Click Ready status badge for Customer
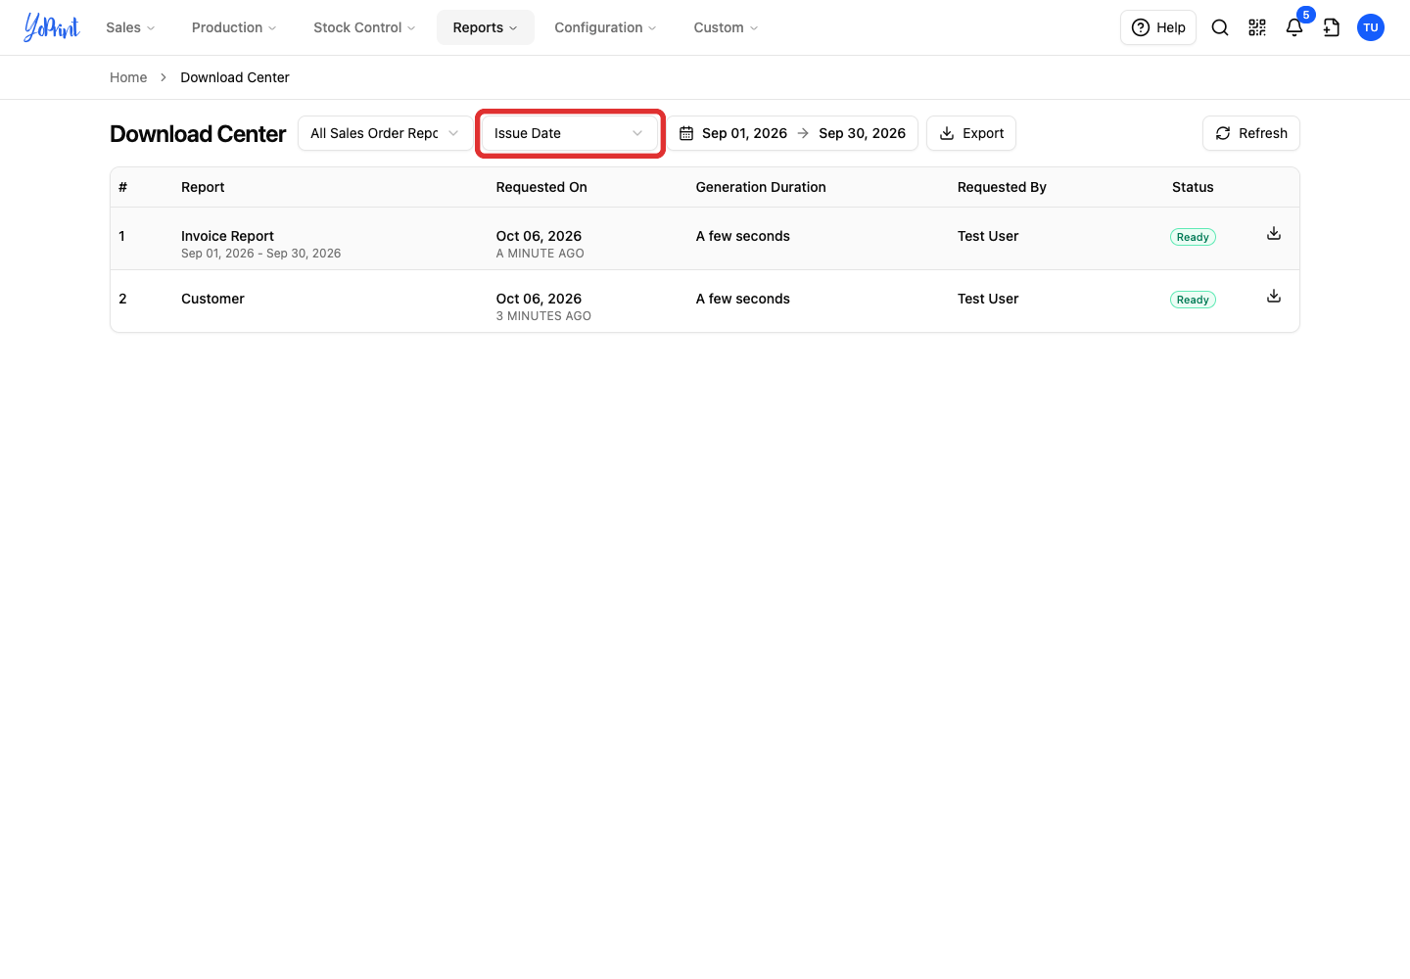Screen dimensions: 1410x979 1193,300
